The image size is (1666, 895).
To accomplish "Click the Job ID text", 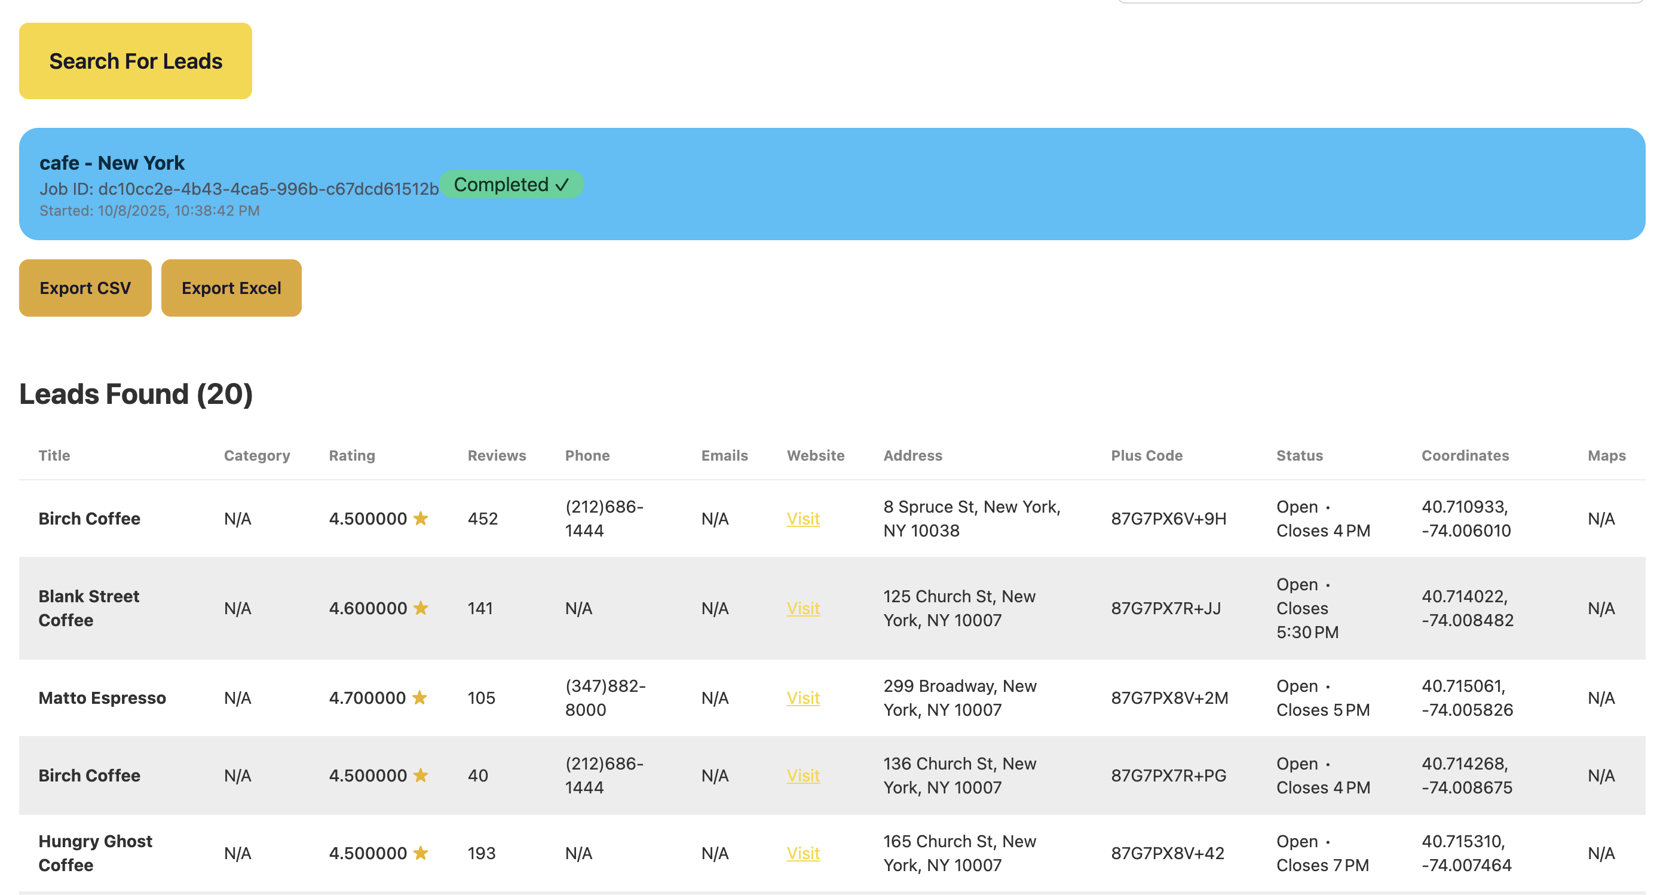I will click(x=238, y=189).
